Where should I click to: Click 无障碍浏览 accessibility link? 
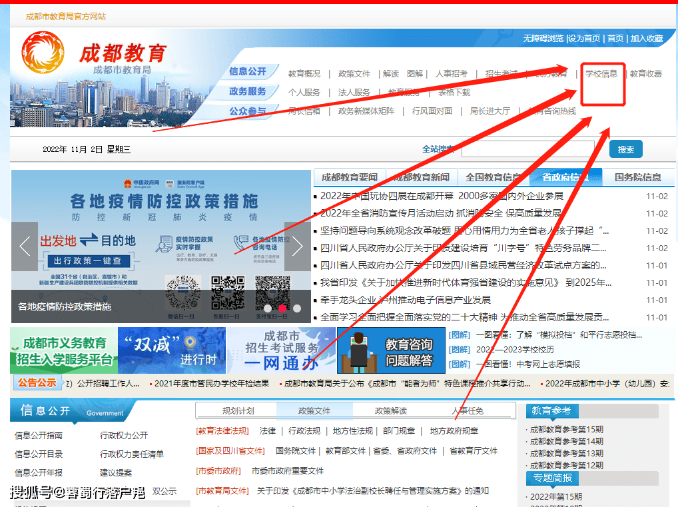(543, 39)
